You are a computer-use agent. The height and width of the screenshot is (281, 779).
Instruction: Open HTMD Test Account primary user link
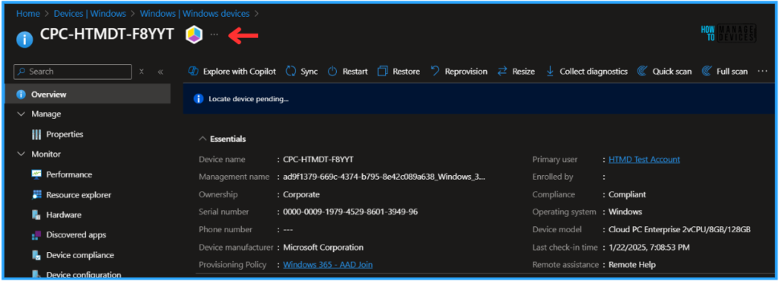tap(644, 159)
